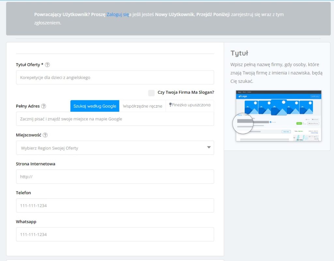This screenshot has height=261, width=334.
Task: Show the help hint for Miejscowość
Action: click(45, 135)
